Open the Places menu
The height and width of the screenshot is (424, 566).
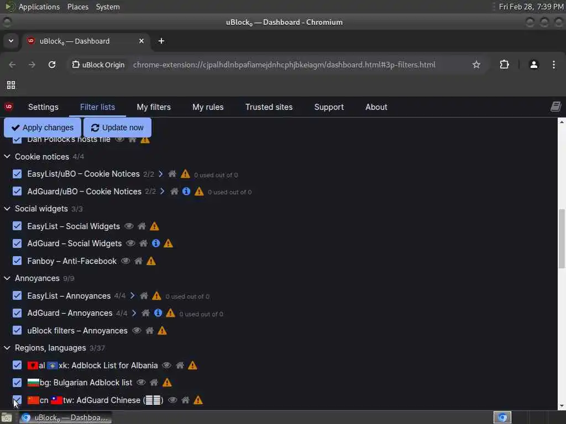(78, 7)
